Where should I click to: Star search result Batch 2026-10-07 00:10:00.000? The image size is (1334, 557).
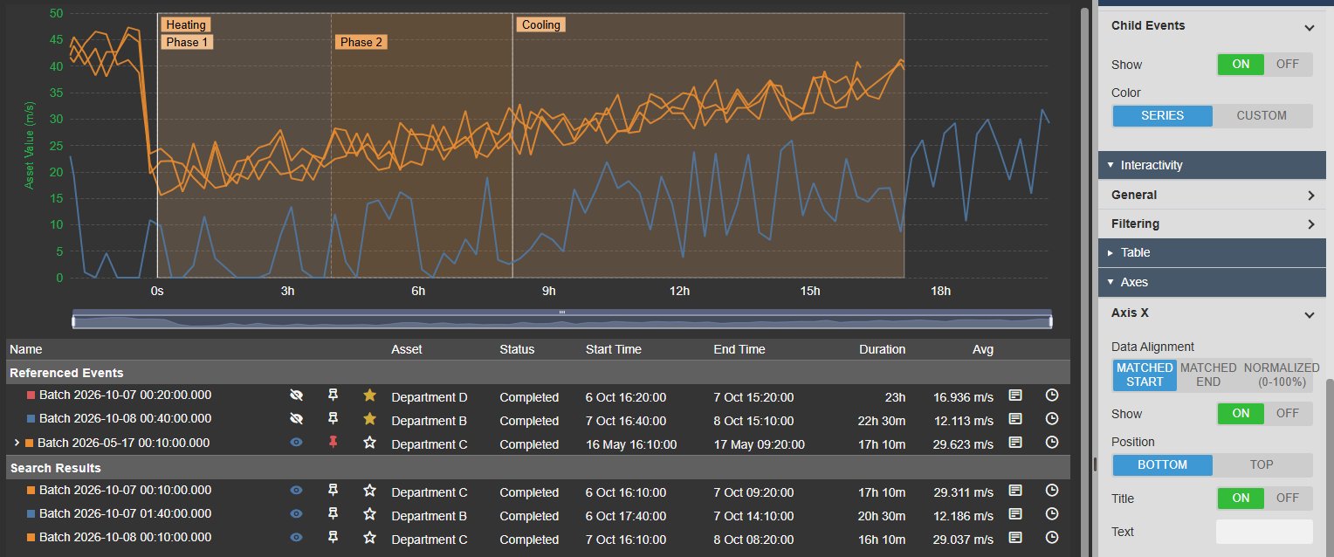click(369, 491)
